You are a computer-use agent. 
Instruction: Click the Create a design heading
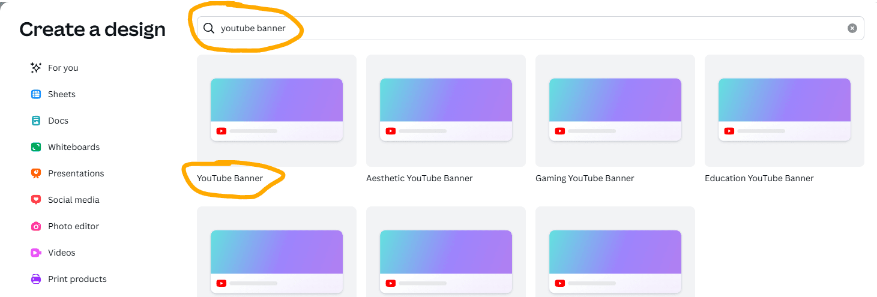pyautogui.click(x=92, y=29)
